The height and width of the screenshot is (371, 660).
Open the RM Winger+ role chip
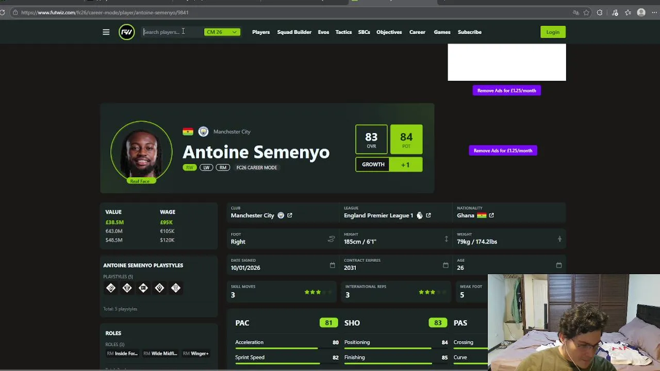click(x=196, y=353)
